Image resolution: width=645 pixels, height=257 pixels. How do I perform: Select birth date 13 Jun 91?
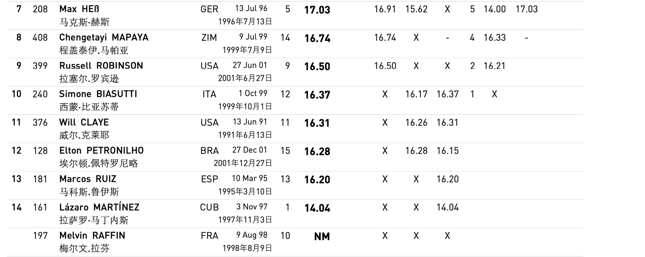point(250,122)
